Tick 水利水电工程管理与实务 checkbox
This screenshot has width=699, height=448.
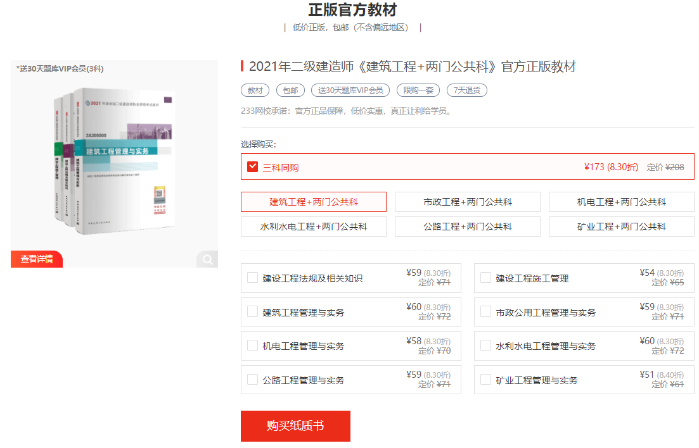(x=486, y=346)
